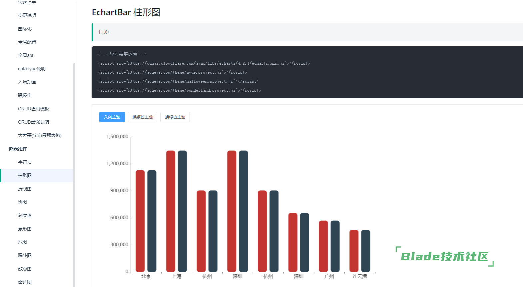Screen dimensions: 523x287
Task: Open CRUD最强封装 page
Action: pyautogui.click(x=34, y=122)
